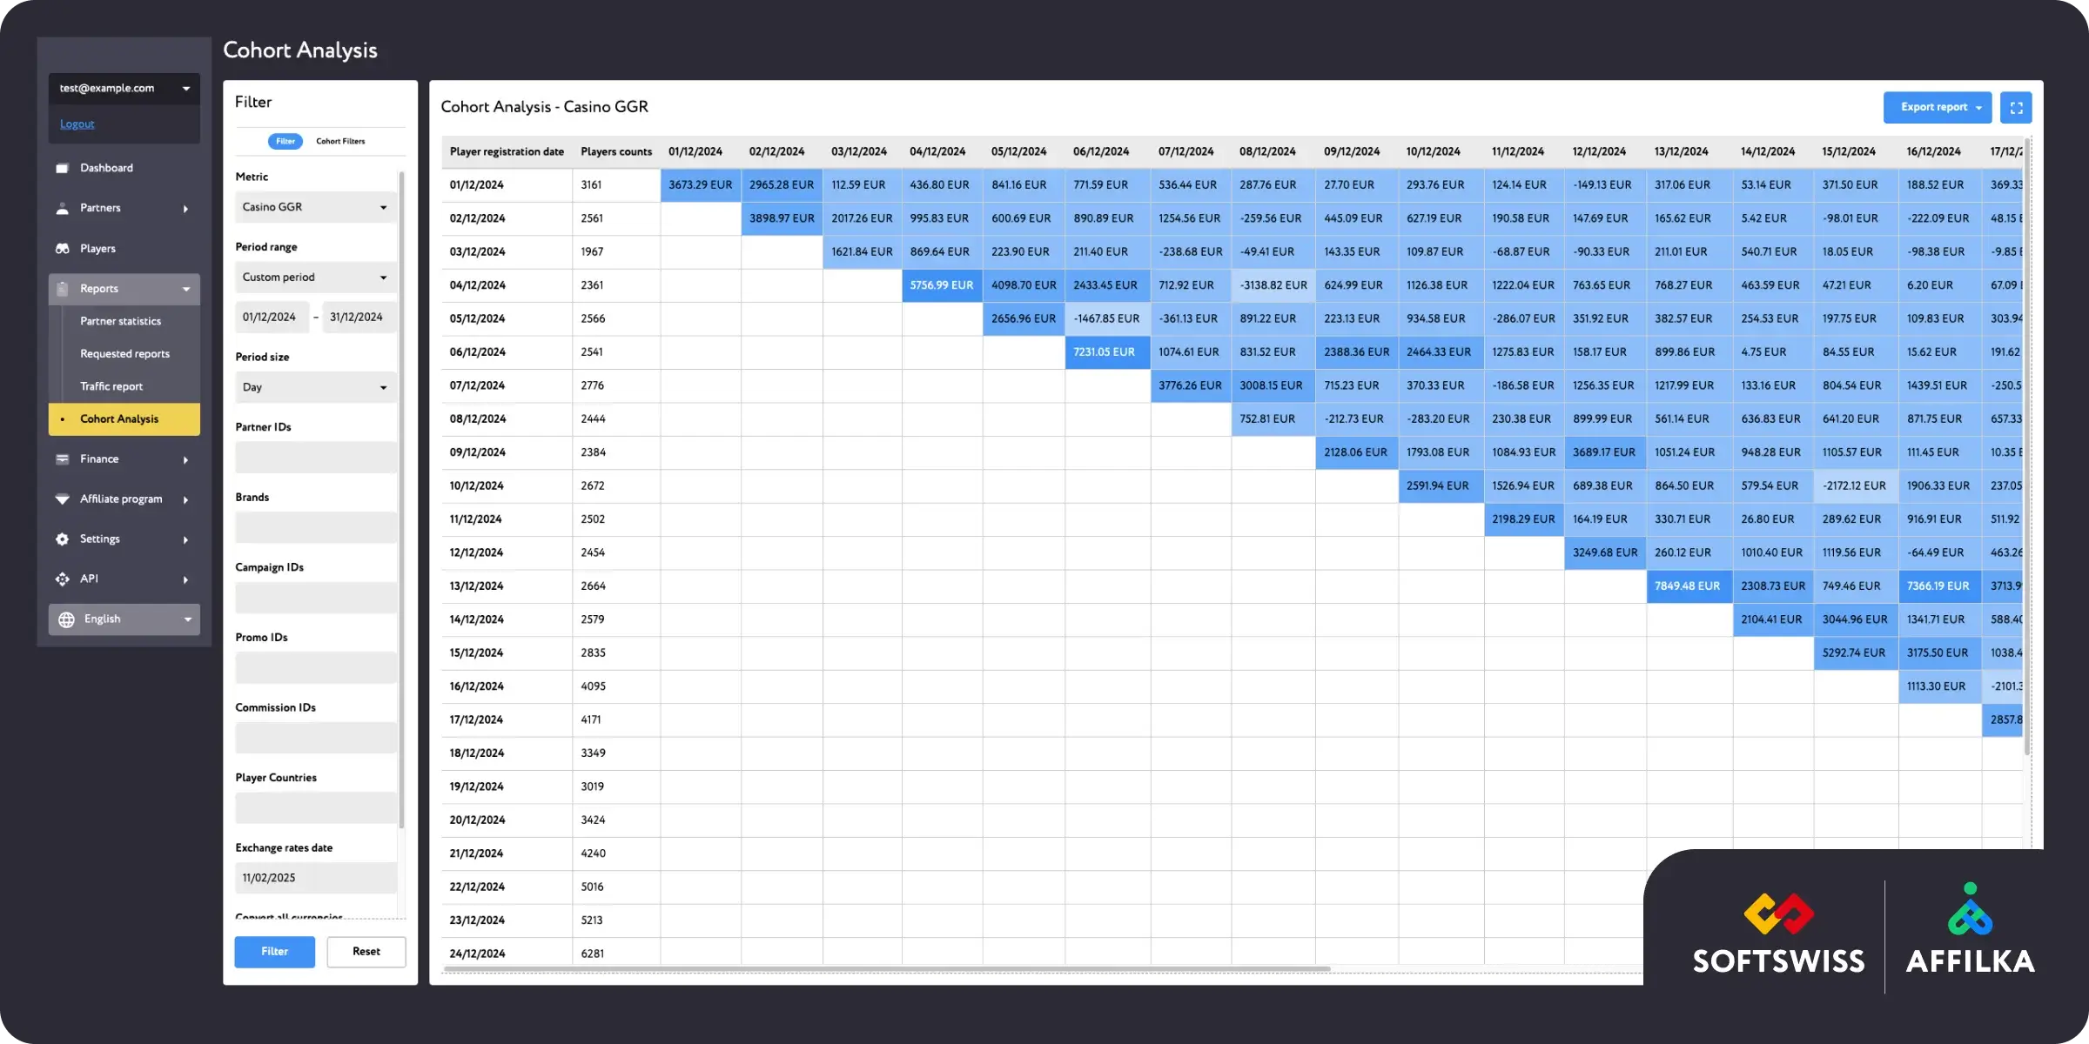Image resolution: width=2089 pixels, height=1044 pixels.
Task: Click the Settings gear icon
Action: click(x=63, y=539)
